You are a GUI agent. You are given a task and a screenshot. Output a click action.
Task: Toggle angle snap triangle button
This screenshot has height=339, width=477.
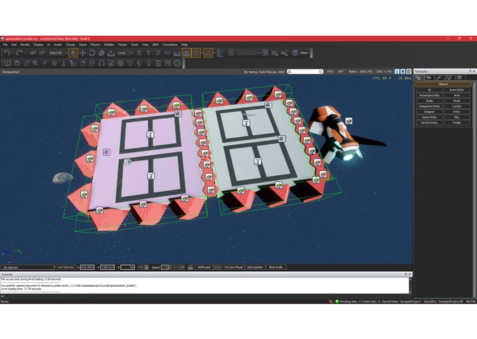point(208,53)
